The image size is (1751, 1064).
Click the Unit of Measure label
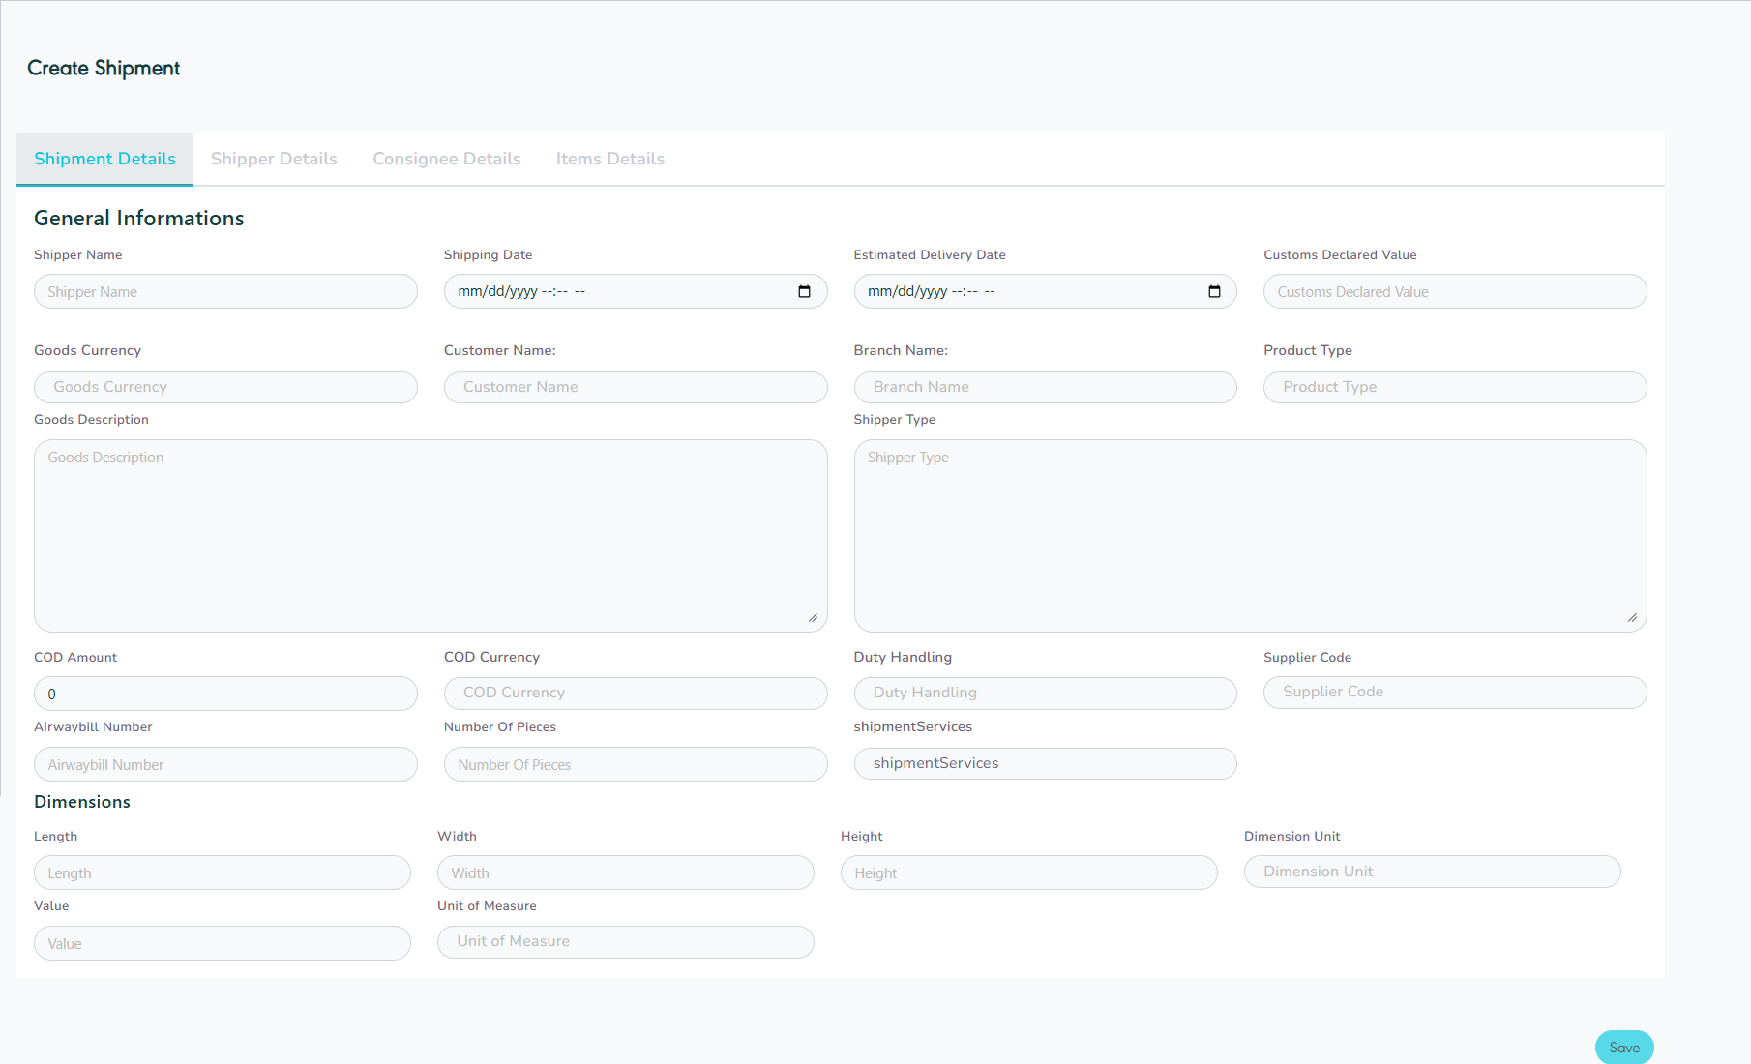[x=487, y=905]
